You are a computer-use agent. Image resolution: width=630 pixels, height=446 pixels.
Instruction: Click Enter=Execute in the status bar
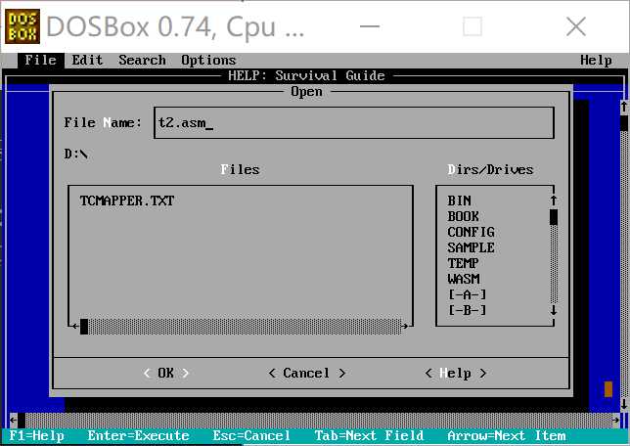click(138, 436)
